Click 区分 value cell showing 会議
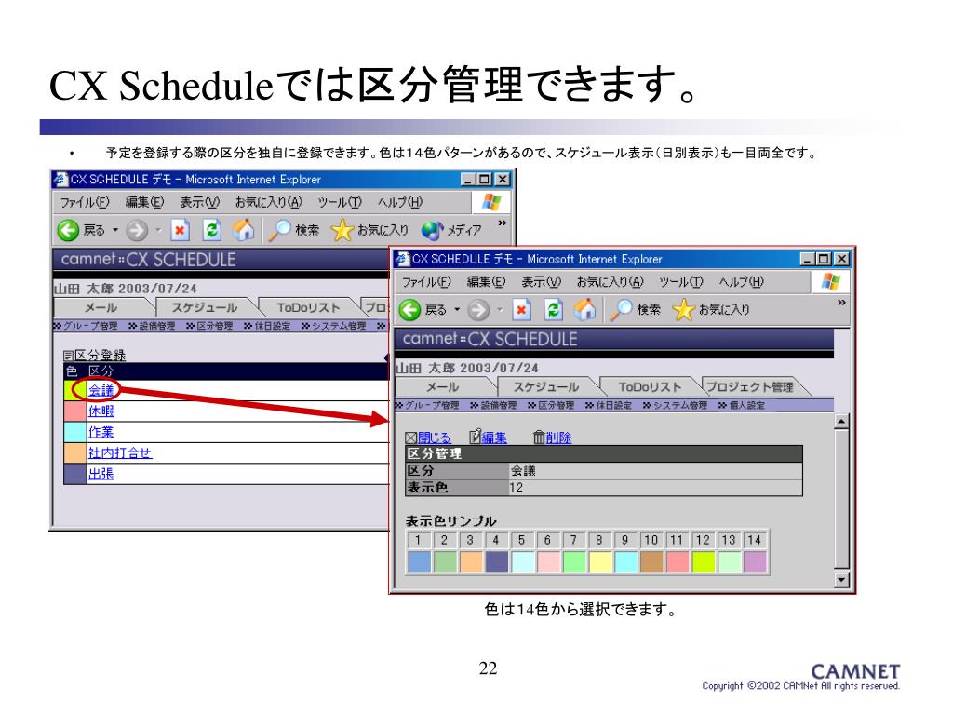This screenshot has height=715, width=953. coord(655,470)
